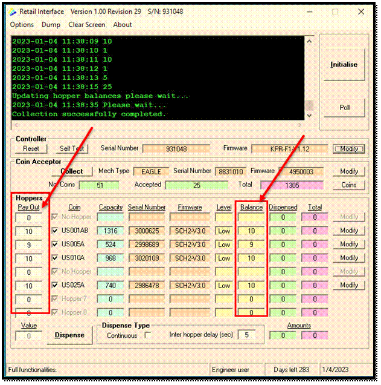Click the Retail Interface app icon in title bar
This screenshot has height=385, width=381.
coord(13,12)
